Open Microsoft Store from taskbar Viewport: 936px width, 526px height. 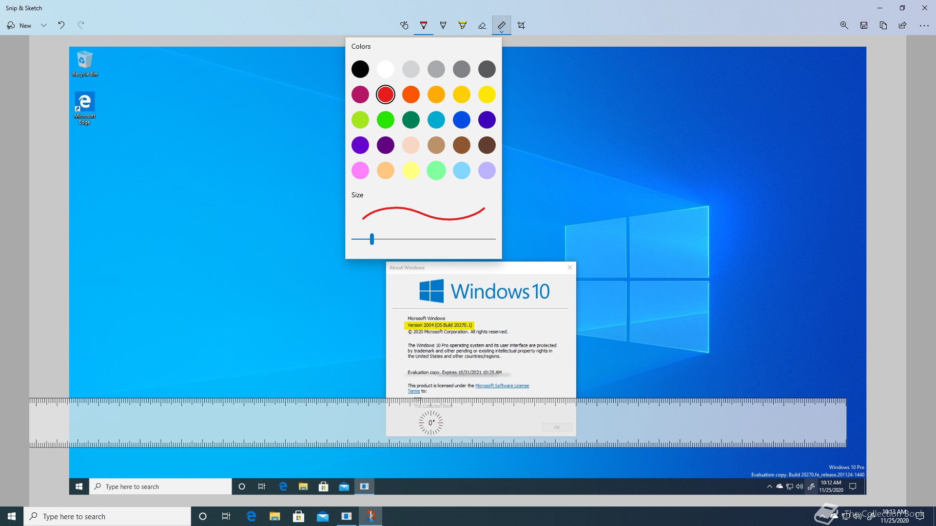pyautogui.click(x=299, y=516)
